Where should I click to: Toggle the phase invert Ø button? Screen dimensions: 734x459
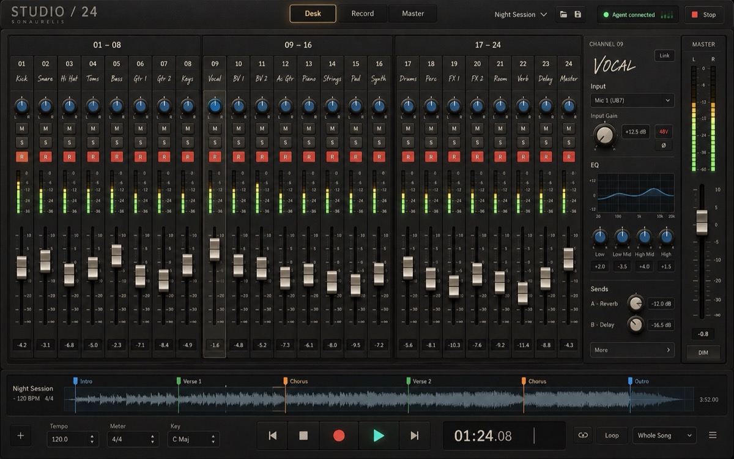pyautogui.click(x=663, y=146)
